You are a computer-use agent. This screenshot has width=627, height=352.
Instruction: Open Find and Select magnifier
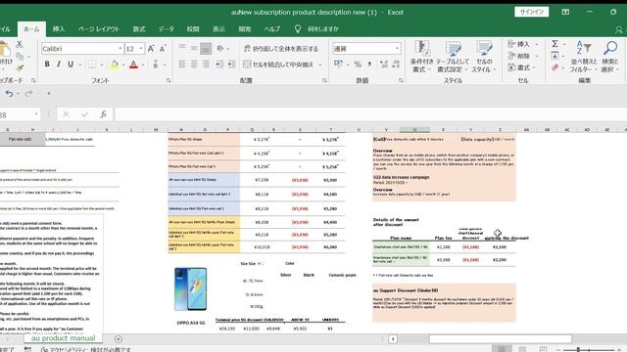click(609, 57)
